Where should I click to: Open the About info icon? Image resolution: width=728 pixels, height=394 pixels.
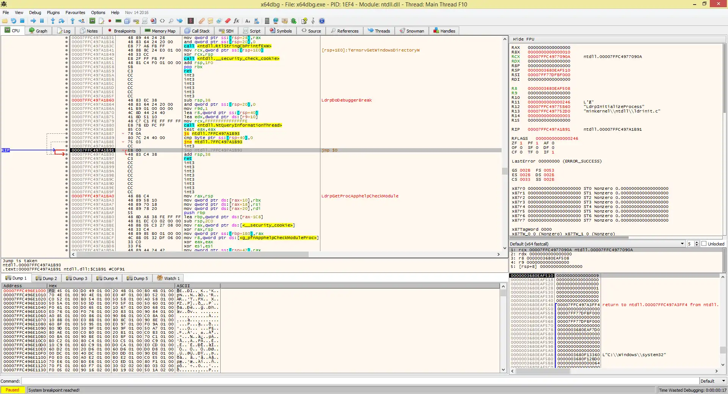(322, 21)
